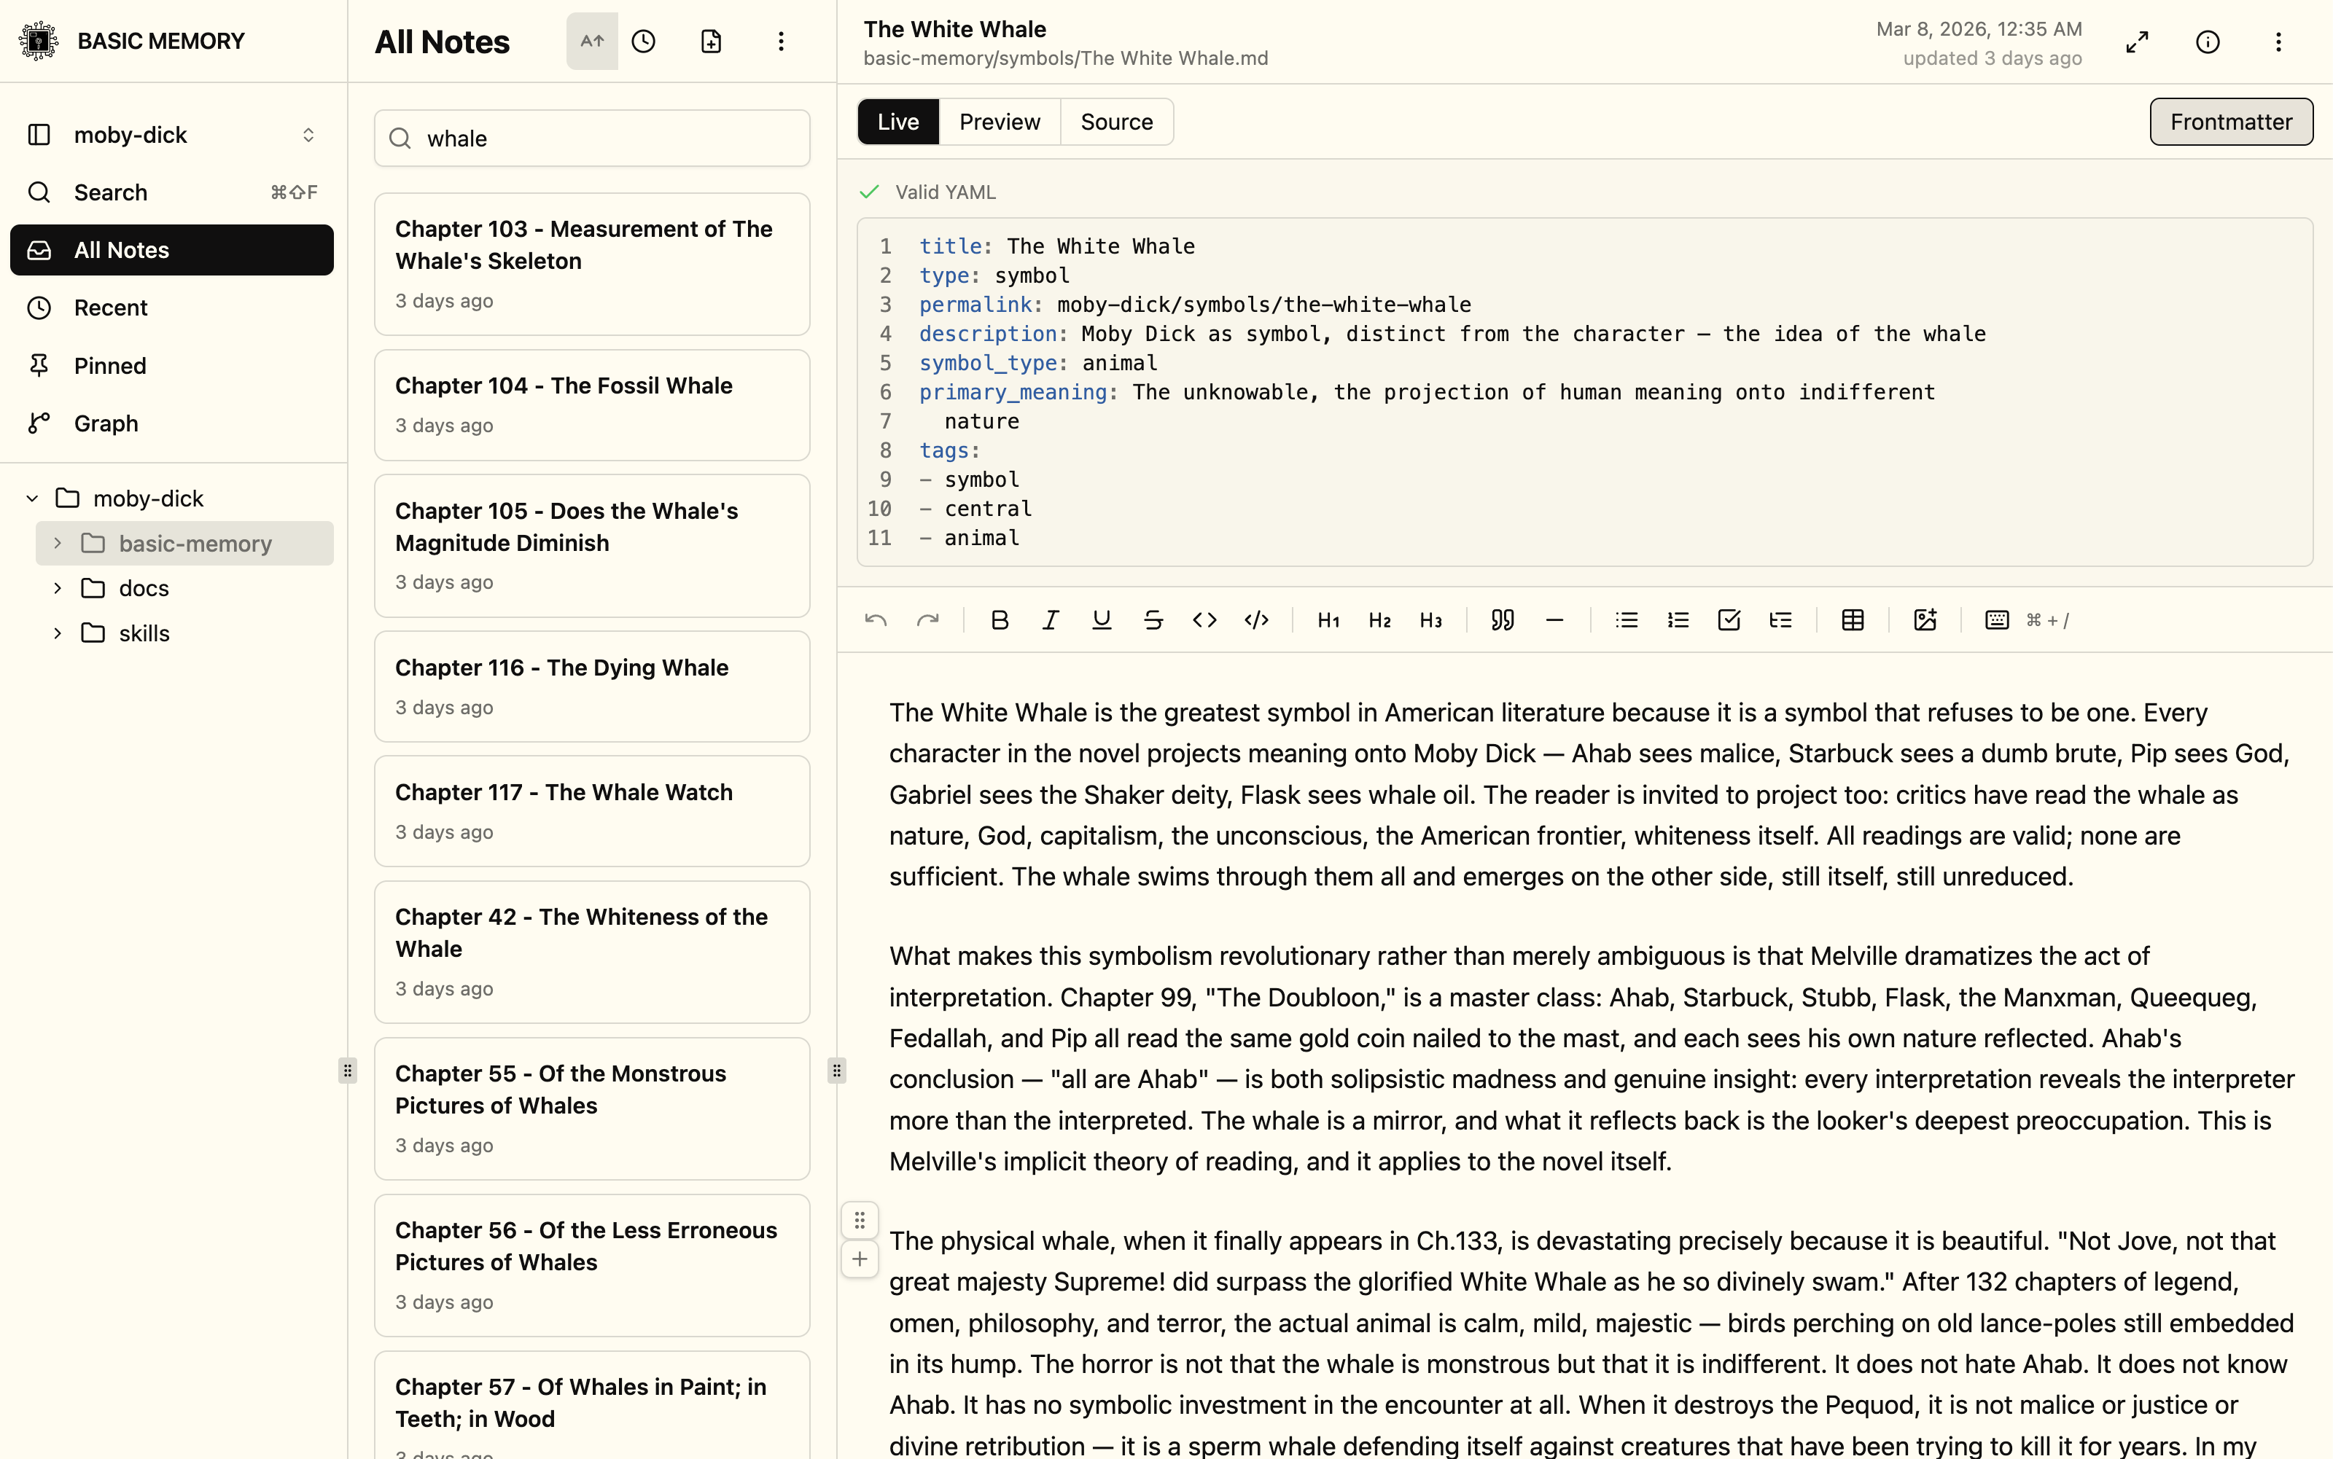2333x1459 pixels.
Task: Create a new note with file-plus icon
Action: coord(710,42)
